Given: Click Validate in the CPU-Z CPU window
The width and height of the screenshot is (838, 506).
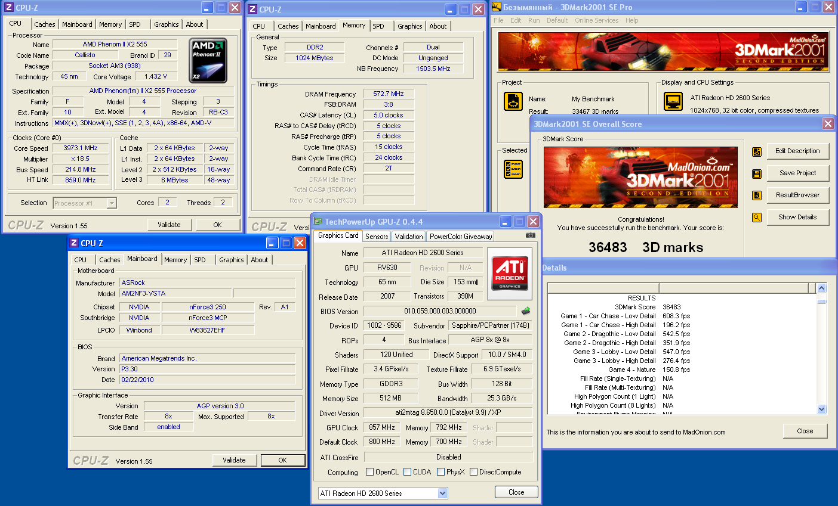Looking at the screenshot, I should click(x=169, y=225).
